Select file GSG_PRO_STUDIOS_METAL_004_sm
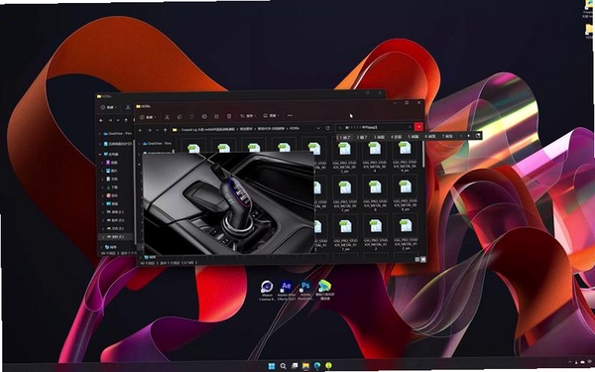The height and width of the screenshot is (372, 595). (x=405, y=156)
